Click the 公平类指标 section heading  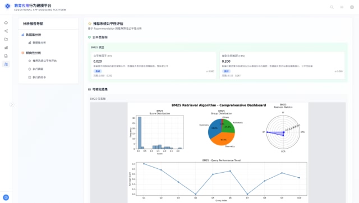(100, 37)
